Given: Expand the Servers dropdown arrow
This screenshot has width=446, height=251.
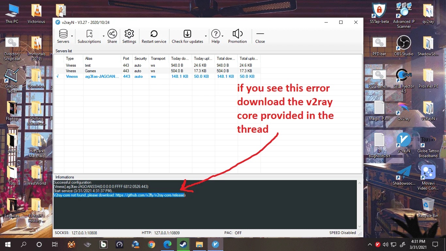Looking at the screenshot, I should [x=73, y=36].
